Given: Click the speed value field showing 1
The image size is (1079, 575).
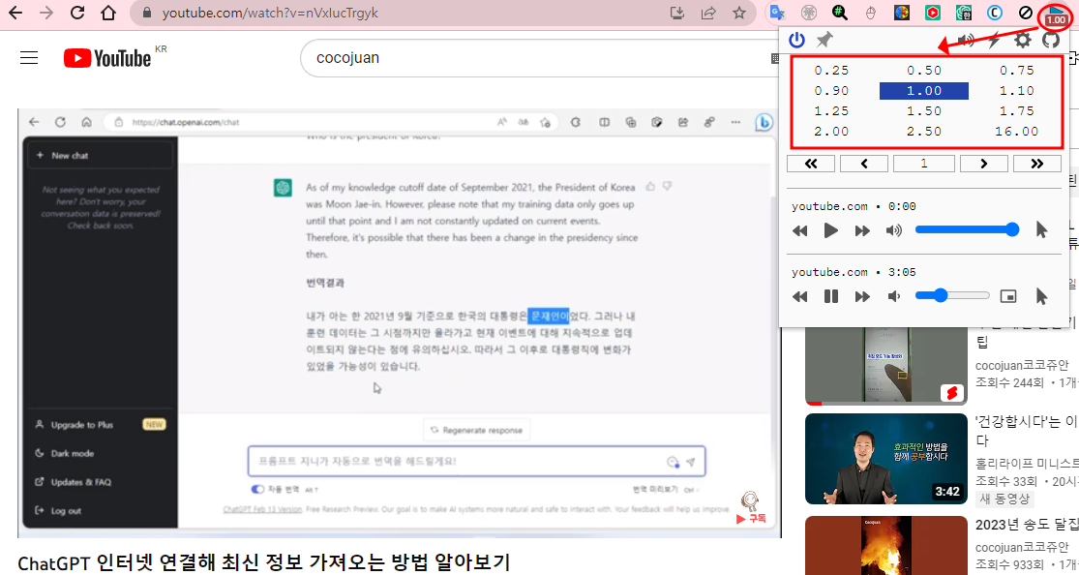Looking at the screenshot, I should click(x=923, y=164).
